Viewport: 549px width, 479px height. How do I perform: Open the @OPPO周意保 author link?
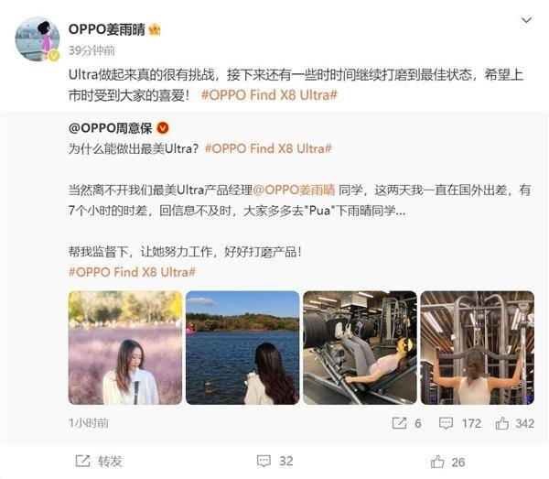click(111, 128)
